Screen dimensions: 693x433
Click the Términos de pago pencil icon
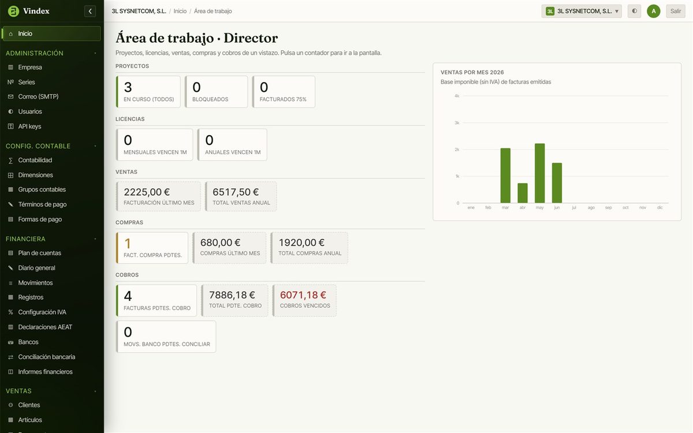pos(10,204)
